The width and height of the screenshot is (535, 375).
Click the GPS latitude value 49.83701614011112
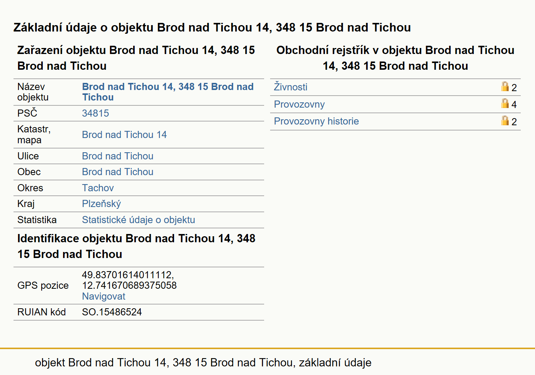point(128,275)
